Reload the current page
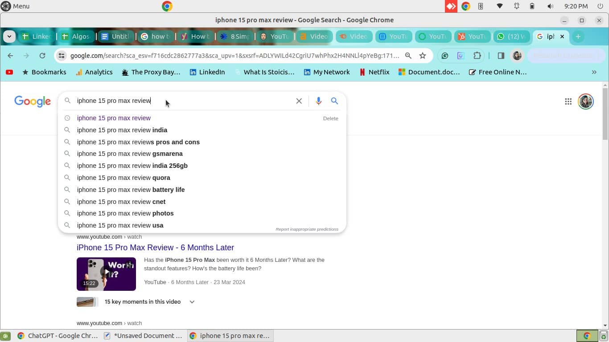This screenshot has height=342, width=609. [x=42, y=56]
